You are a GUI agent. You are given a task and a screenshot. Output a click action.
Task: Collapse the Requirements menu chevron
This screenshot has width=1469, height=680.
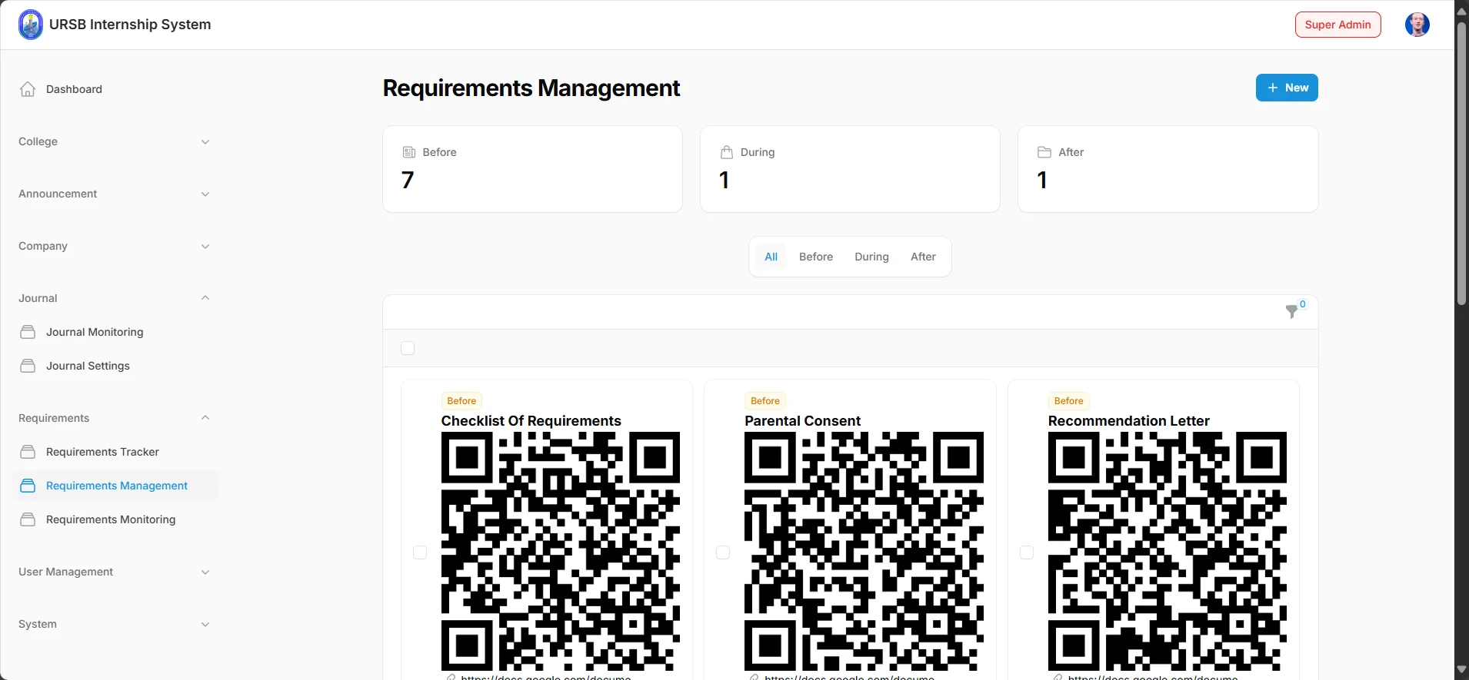pos(205,418)
